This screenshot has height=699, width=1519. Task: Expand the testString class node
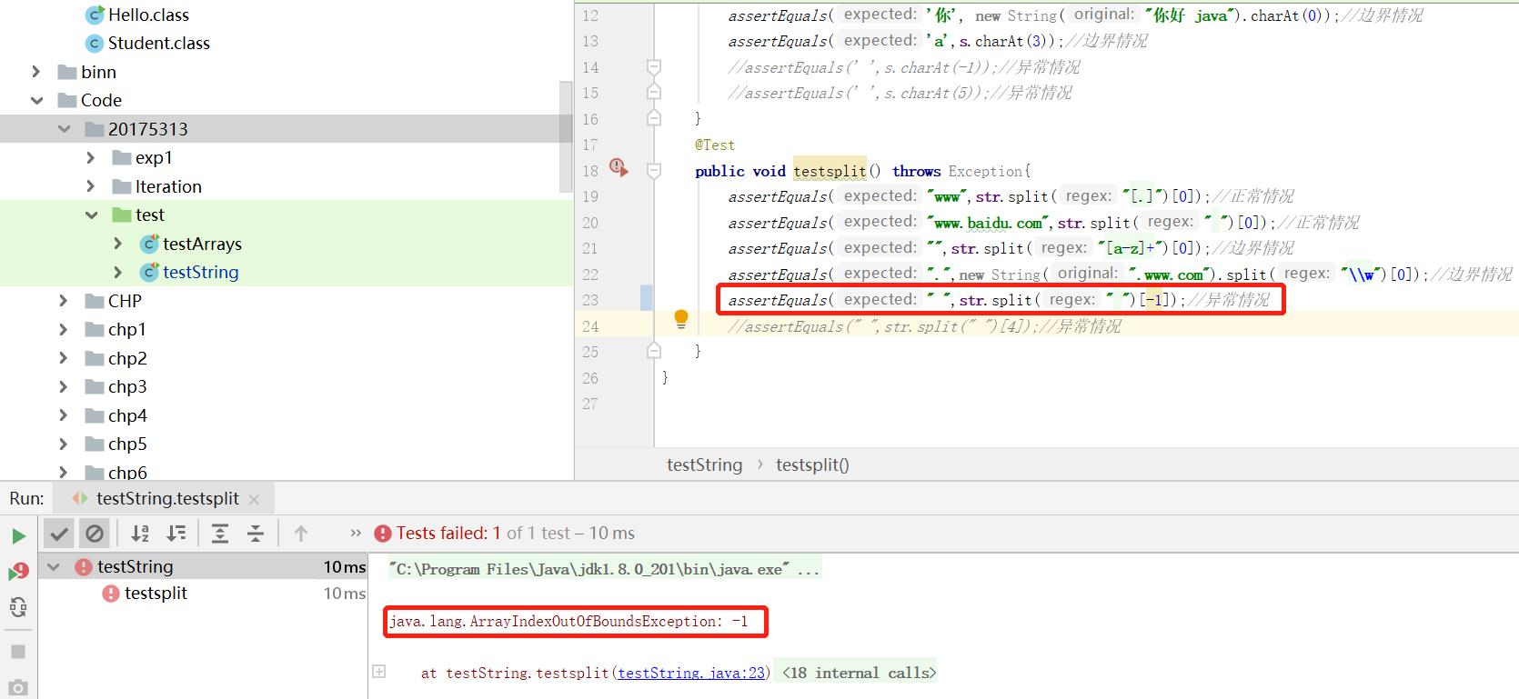click(x=117, y=272)
